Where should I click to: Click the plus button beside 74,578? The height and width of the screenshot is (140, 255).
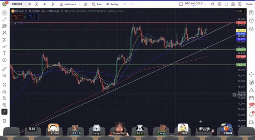[234, 95]
